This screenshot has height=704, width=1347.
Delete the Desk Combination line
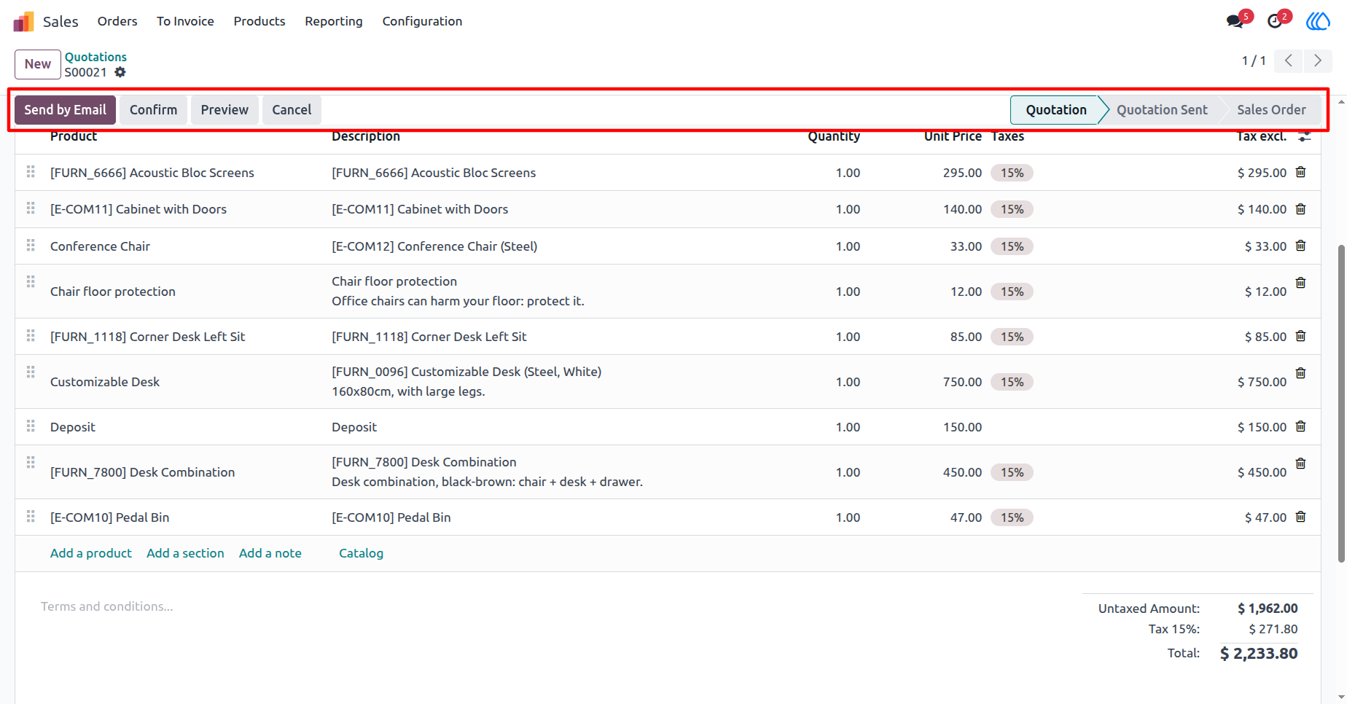click(x=1300, y=464)
